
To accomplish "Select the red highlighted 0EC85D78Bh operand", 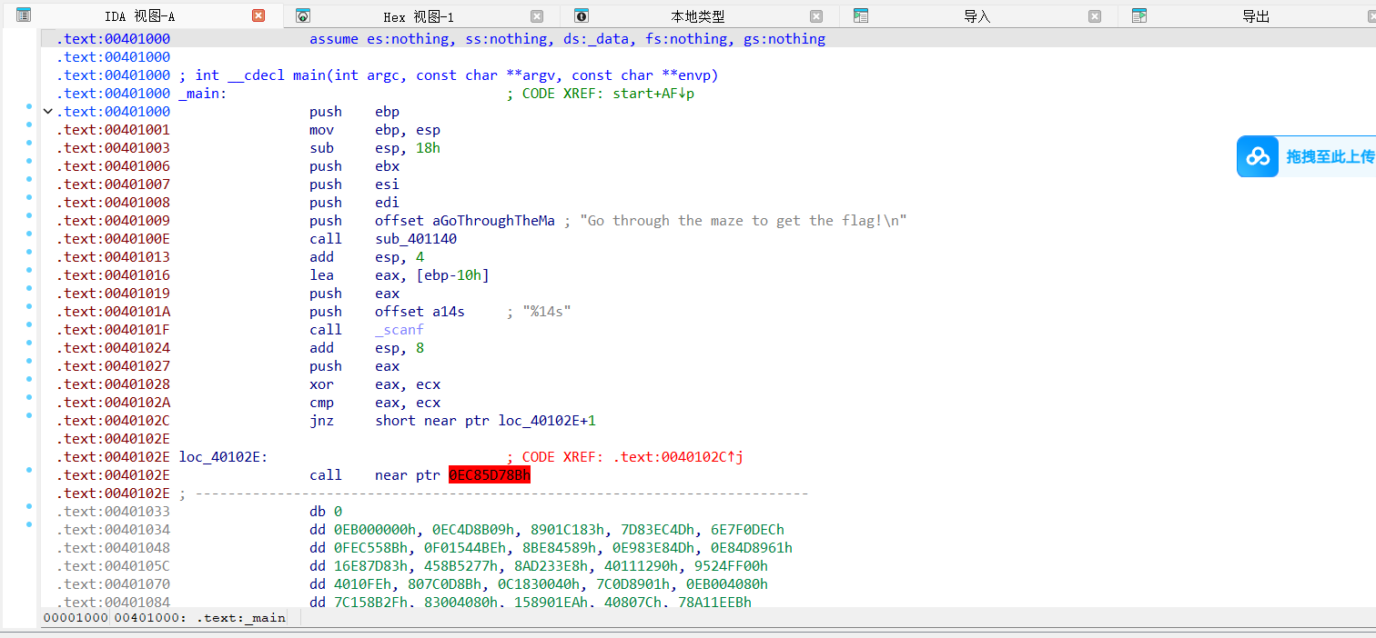I will (490, 475).
